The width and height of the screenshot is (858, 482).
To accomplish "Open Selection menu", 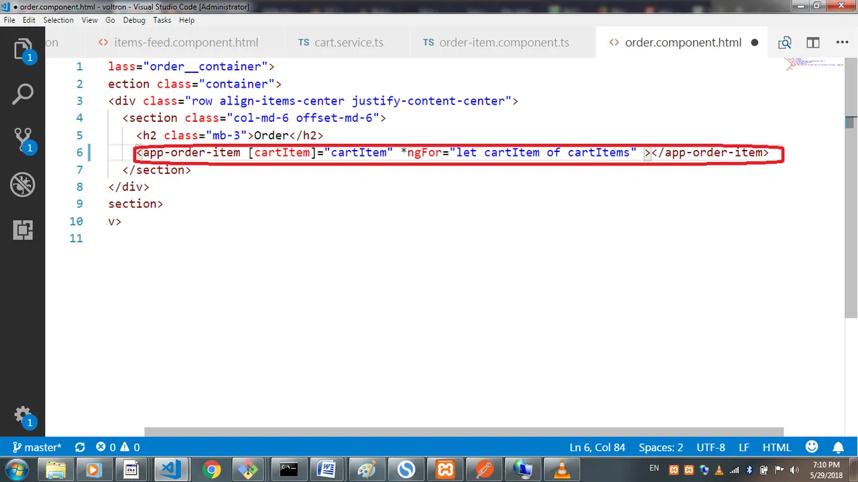I will pos(58,20).
